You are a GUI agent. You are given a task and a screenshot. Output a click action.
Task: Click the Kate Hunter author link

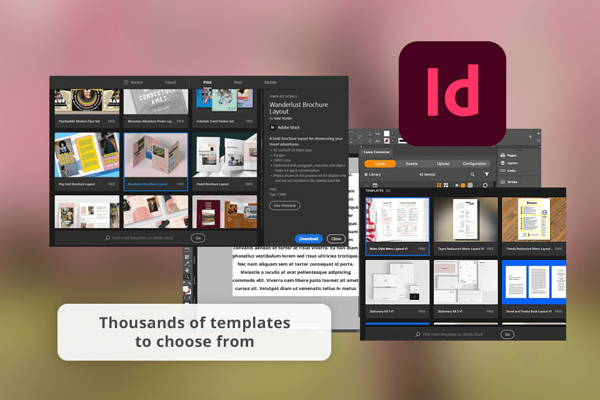[282, 118]
